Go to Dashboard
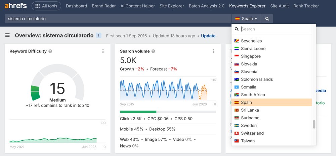This screenshot has height=156, width=336. [77, 6]
